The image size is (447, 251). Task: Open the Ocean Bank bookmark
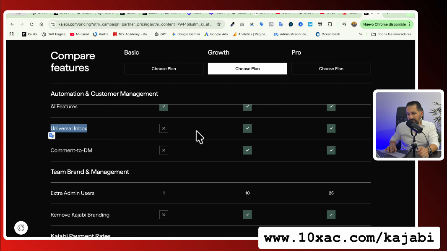[328, 34]
